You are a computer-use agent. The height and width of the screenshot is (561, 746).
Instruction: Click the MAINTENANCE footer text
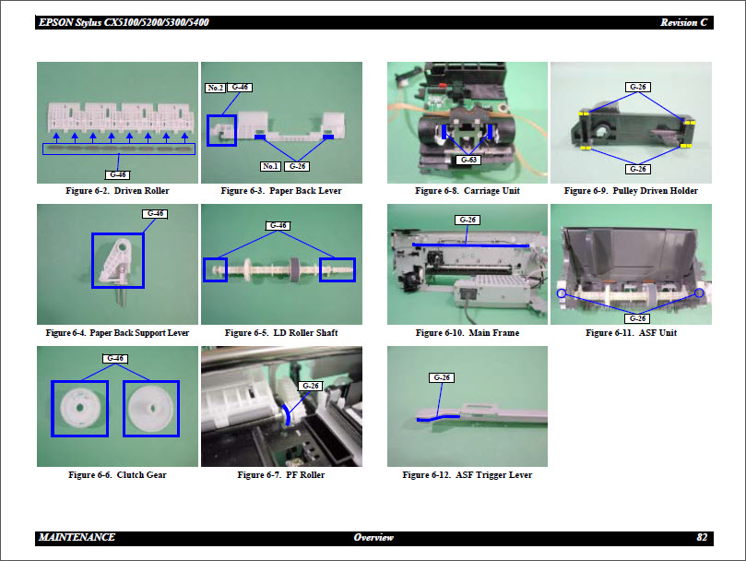point(77,538)
